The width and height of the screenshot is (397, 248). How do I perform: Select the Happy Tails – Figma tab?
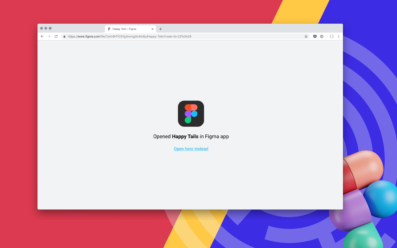tap(130, 29)
